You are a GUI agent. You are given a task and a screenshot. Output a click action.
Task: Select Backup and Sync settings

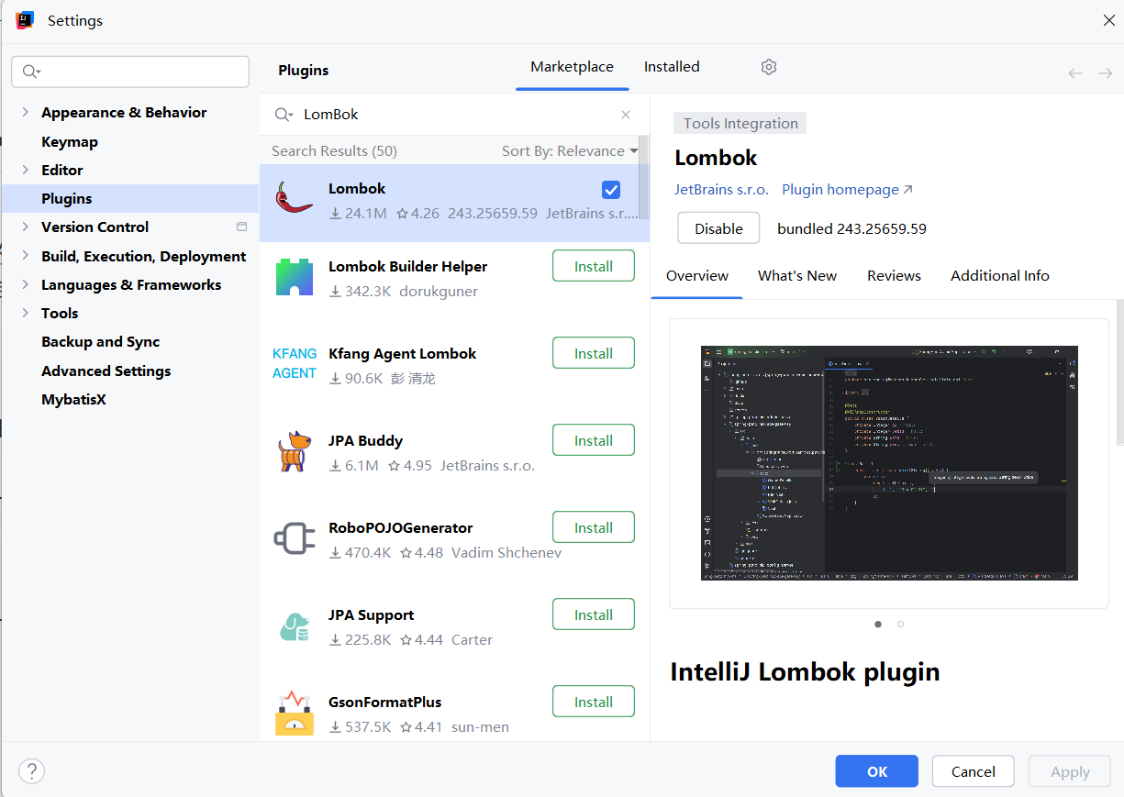coord(101,341)
